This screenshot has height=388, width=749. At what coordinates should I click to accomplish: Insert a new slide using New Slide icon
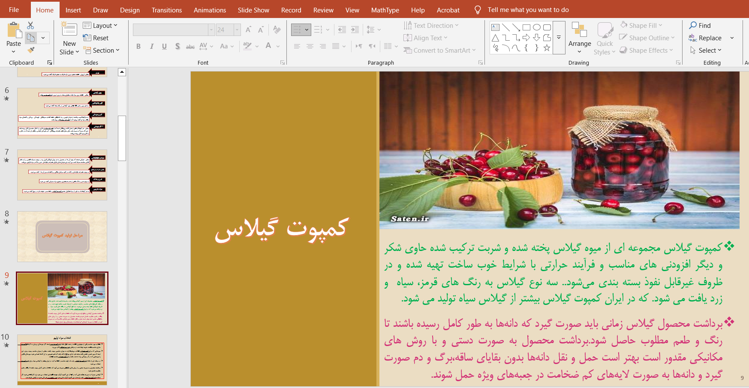[x=69, y=29]
